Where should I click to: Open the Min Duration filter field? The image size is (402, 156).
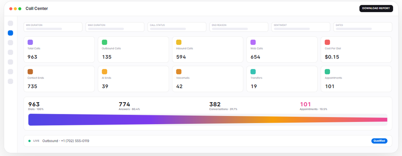(53, 27)
